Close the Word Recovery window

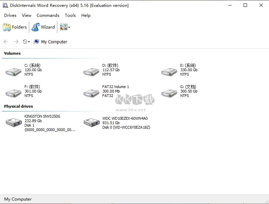261,6
